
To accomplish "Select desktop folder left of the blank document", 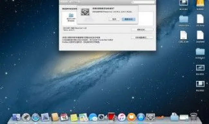I will click(x=184, y=19).
